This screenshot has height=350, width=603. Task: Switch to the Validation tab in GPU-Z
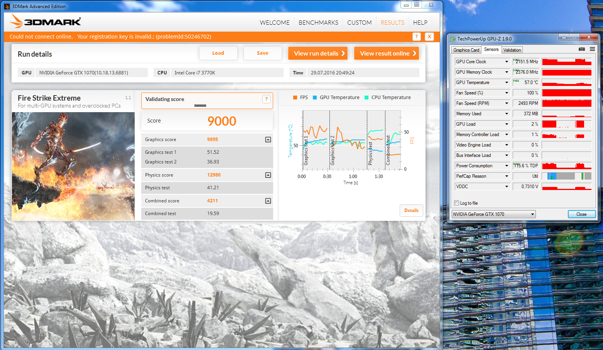pos(512,50)
